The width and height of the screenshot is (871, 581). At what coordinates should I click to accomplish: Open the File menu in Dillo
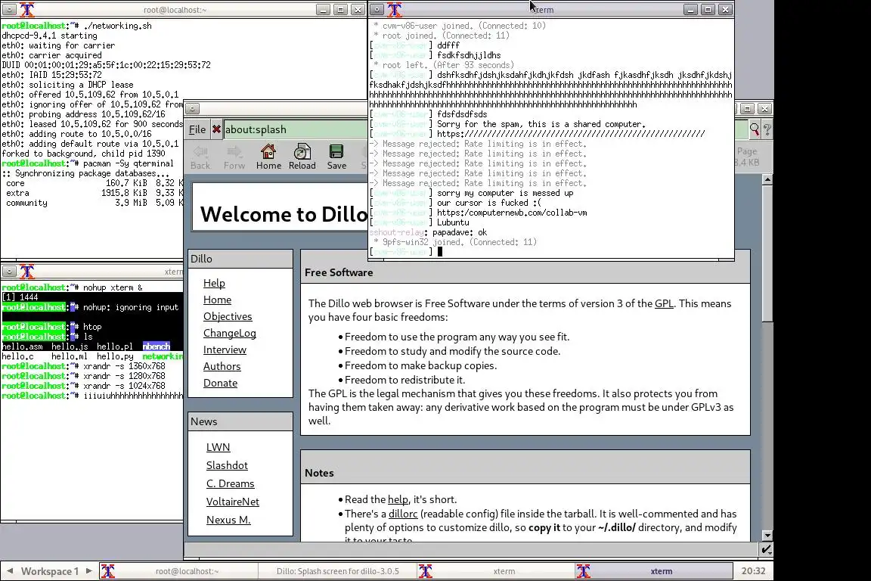197,129
